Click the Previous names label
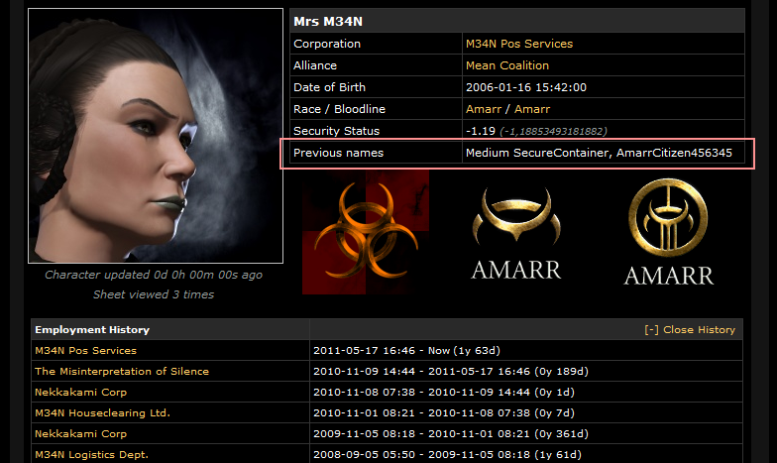The image size is (777, 463). (338, 153)
